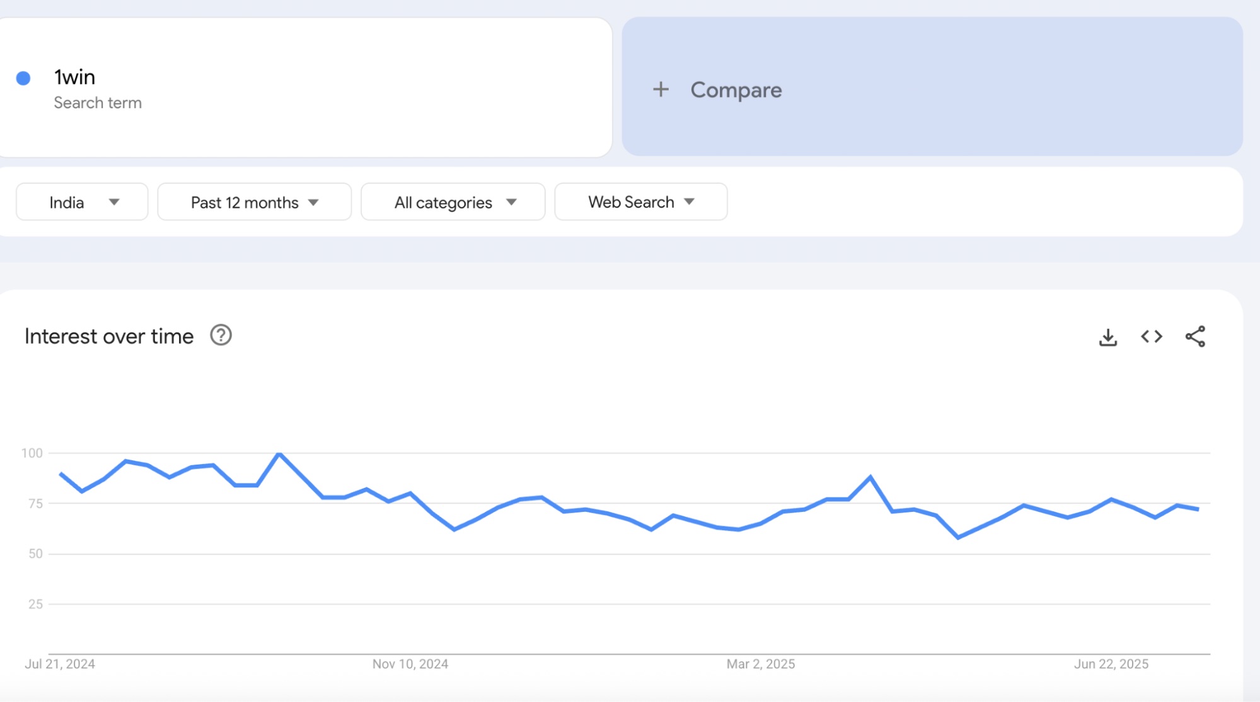The height and width of the screenshot is (702, 1260).
Task: Click the blue dot next to 1win
Action: pos(23,78)
